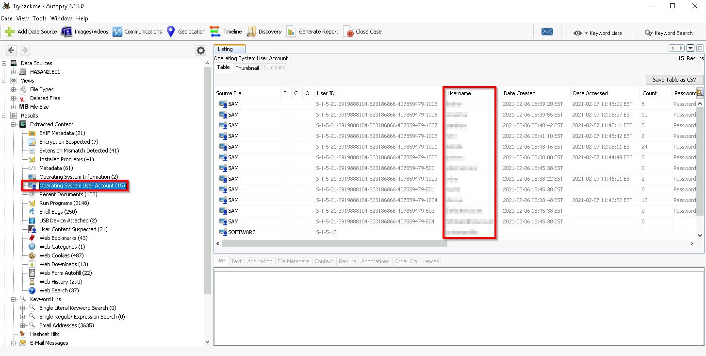Navigate forward with right arrow button

click(25, 50)
